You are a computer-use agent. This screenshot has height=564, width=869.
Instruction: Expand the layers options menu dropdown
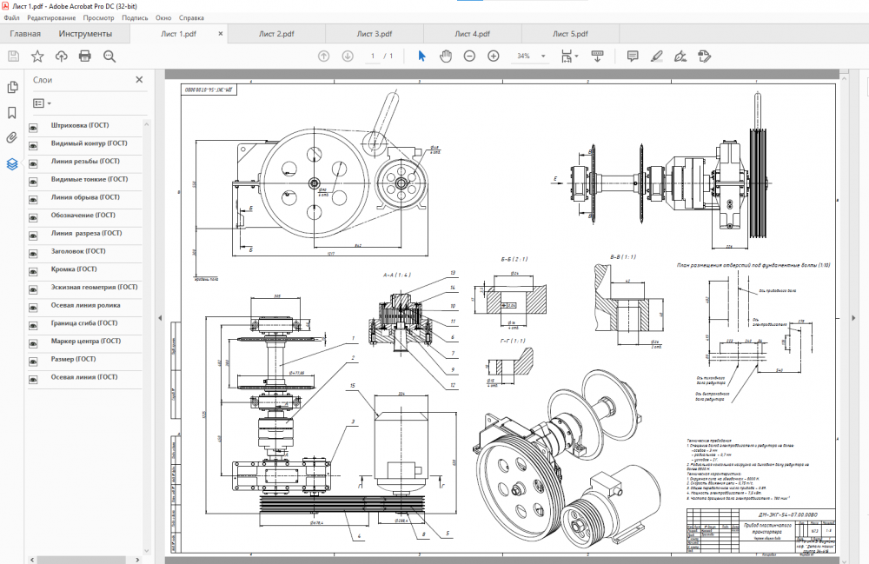click(42, 103)
